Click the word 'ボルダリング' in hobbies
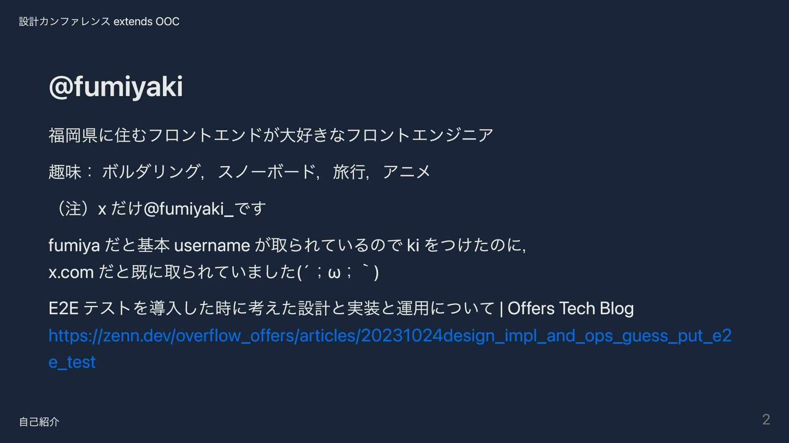Viewport: 789px width, 443px height. 151,171
